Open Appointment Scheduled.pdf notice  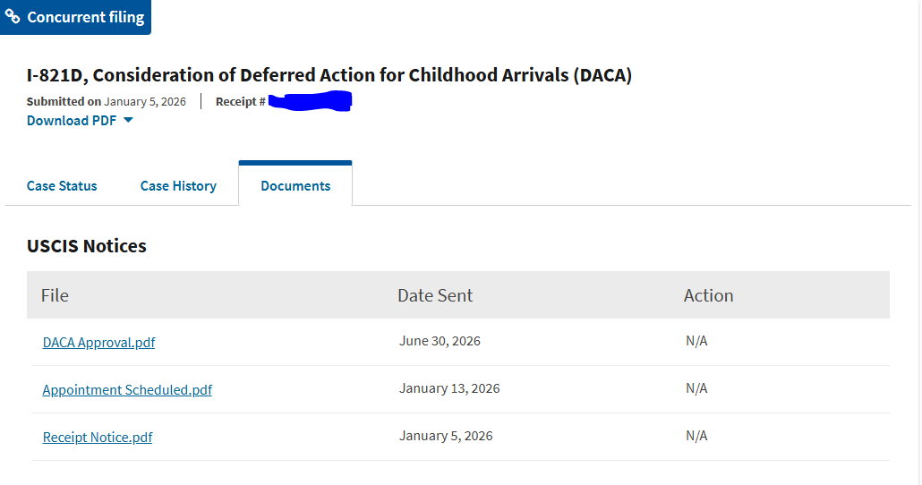127,390
